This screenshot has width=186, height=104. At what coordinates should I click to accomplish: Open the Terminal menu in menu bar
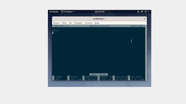88,23
